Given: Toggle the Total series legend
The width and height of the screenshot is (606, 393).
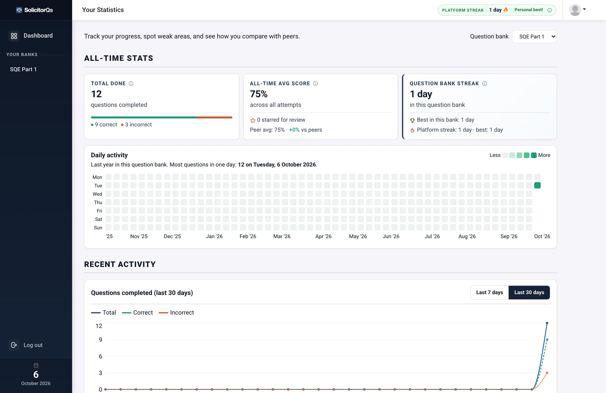Looking at the screenshot, I should click(103, 313).
